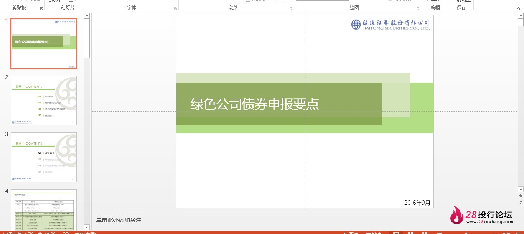Image resolution: width=524 pixels, height=234 pixels.
Task: Click the 幻灯片 group label
Action: pos(68,8)
